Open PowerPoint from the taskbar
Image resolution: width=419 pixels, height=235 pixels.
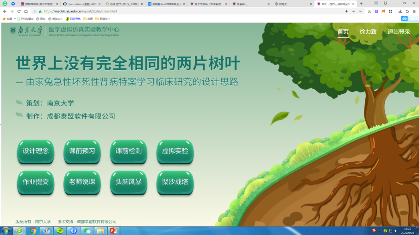(x=113, y=230)
